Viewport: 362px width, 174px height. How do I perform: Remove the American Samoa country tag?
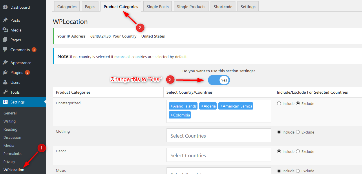[x=221, y=106]
